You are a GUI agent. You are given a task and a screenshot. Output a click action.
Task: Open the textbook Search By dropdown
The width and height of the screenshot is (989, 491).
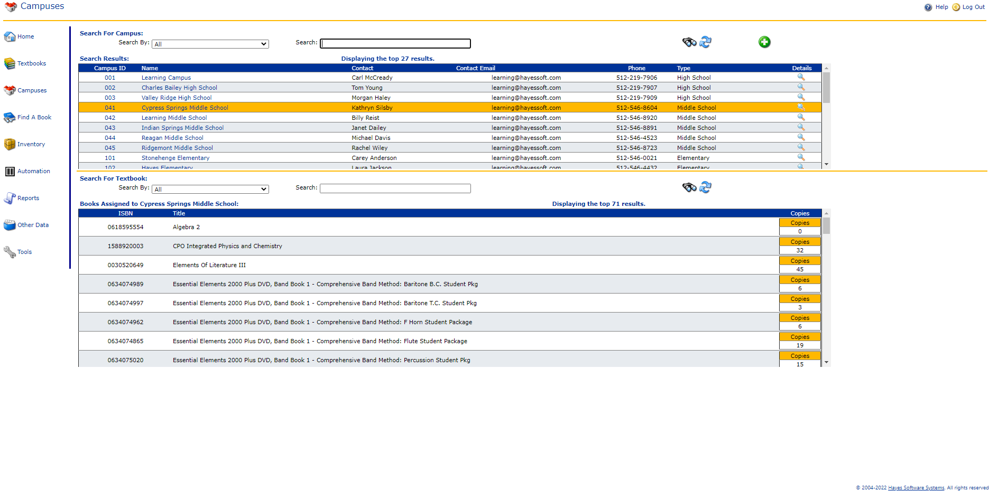point(210,189)
